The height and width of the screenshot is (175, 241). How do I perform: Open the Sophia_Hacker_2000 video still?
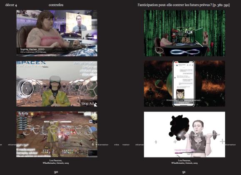point(57,33)
